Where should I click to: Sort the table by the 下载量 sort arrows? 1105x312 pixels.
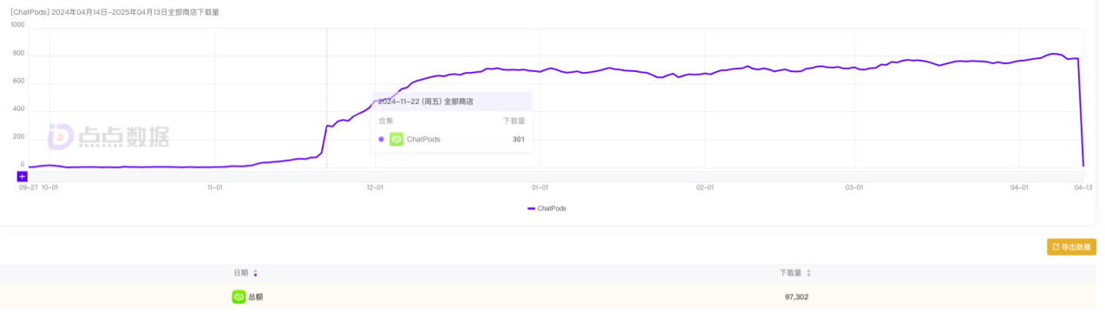pyautogui.click(x=808, y=273)
